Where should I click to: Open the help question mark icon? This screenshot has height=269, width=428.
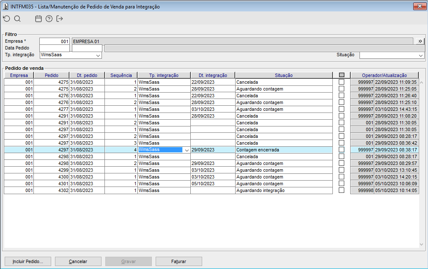pos(49,19)
